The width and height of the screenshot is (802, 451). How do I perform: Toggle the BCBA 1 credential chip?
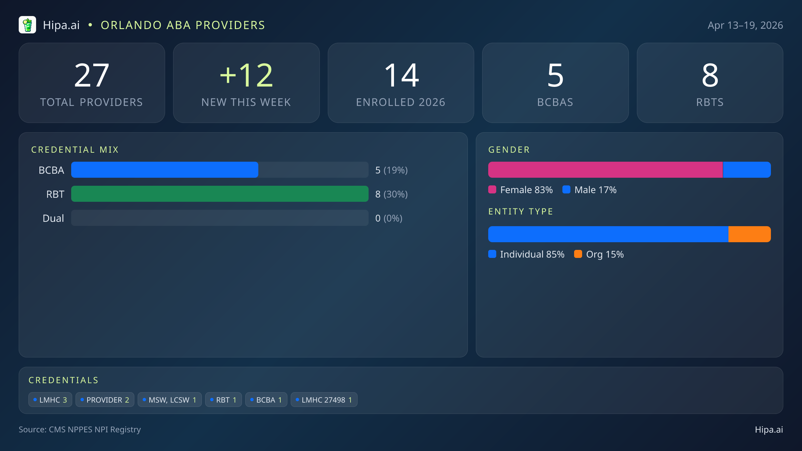pyautogui.click(x=266, y=400)
